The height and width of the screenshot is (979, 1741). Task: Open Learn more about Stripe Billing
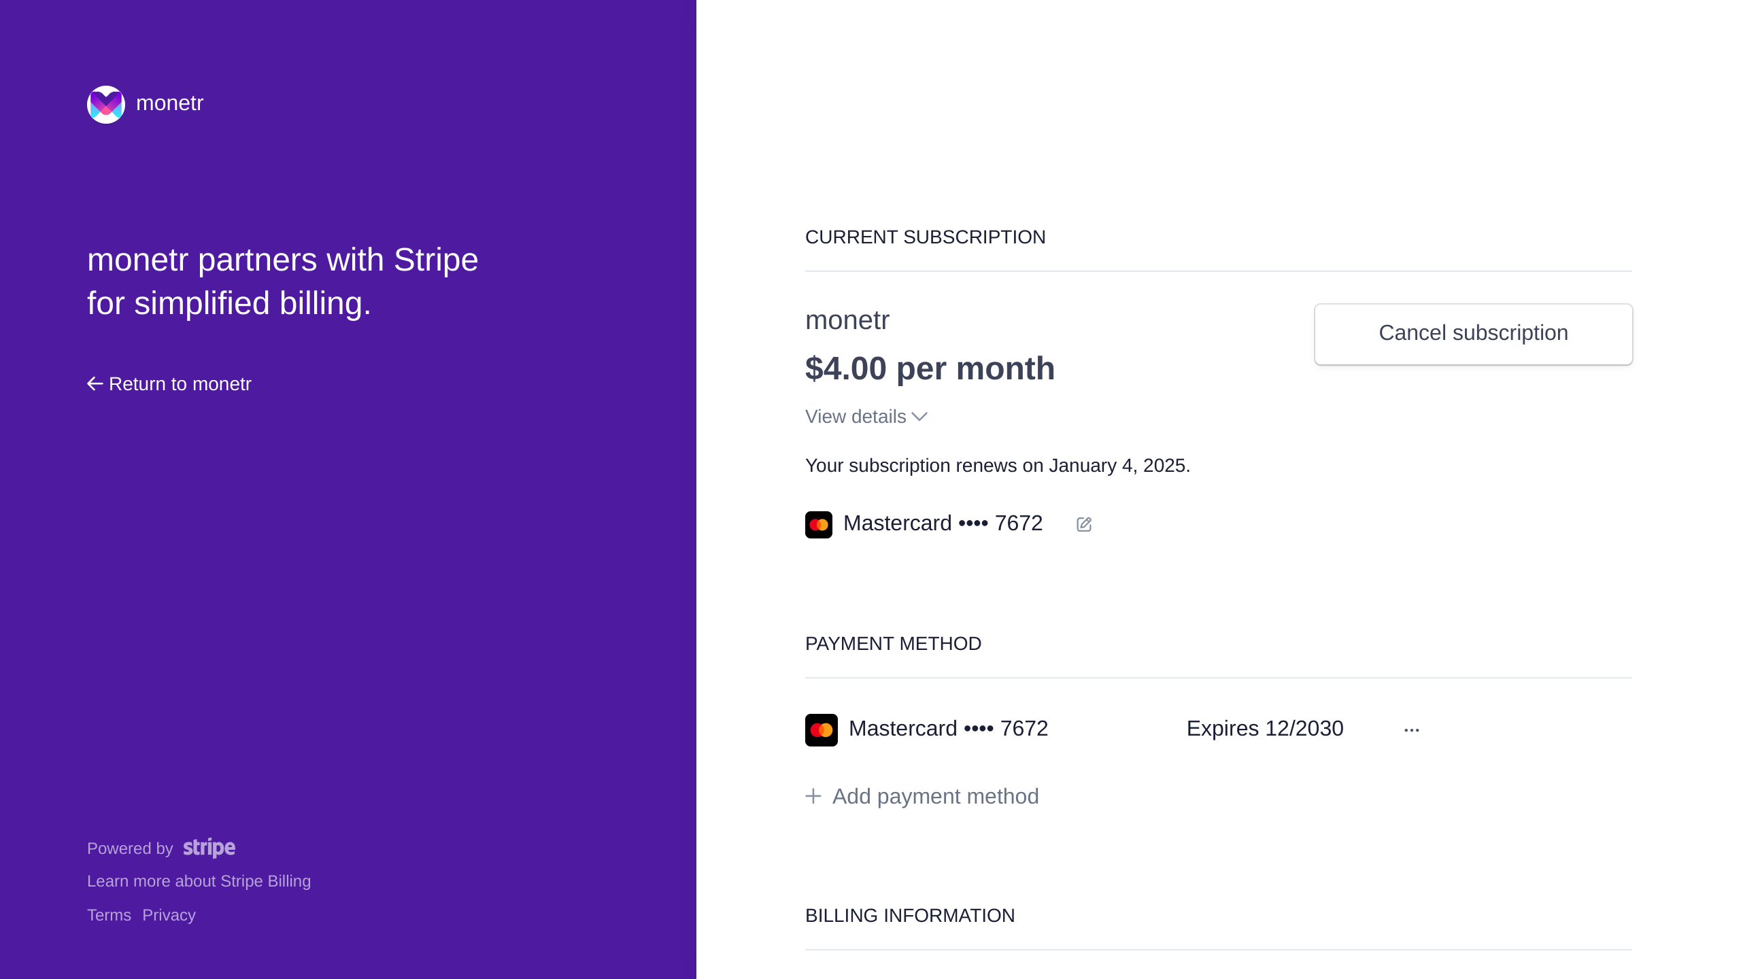pyautogui.click(x=199, y=881)
